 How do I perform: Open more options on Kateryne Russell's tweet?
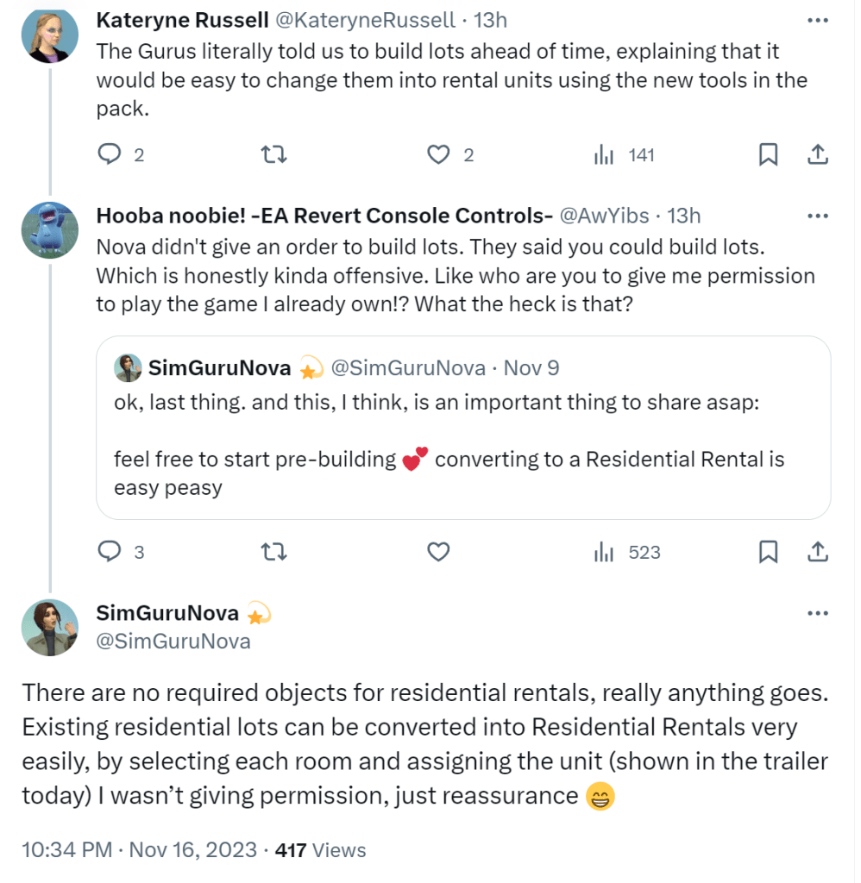pos(817,19)
